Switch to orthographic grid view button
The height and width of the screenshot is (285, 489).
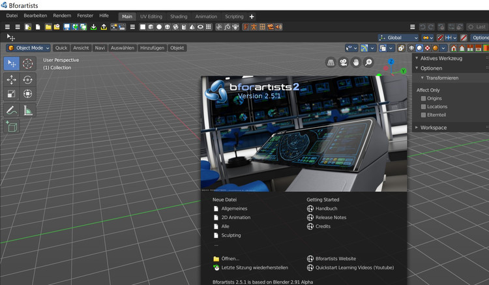[331, 63]
